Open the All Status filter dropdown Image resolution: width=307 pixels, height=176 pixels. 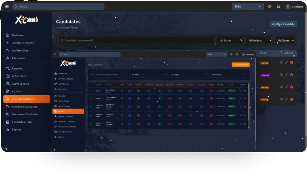click(229, 41)
